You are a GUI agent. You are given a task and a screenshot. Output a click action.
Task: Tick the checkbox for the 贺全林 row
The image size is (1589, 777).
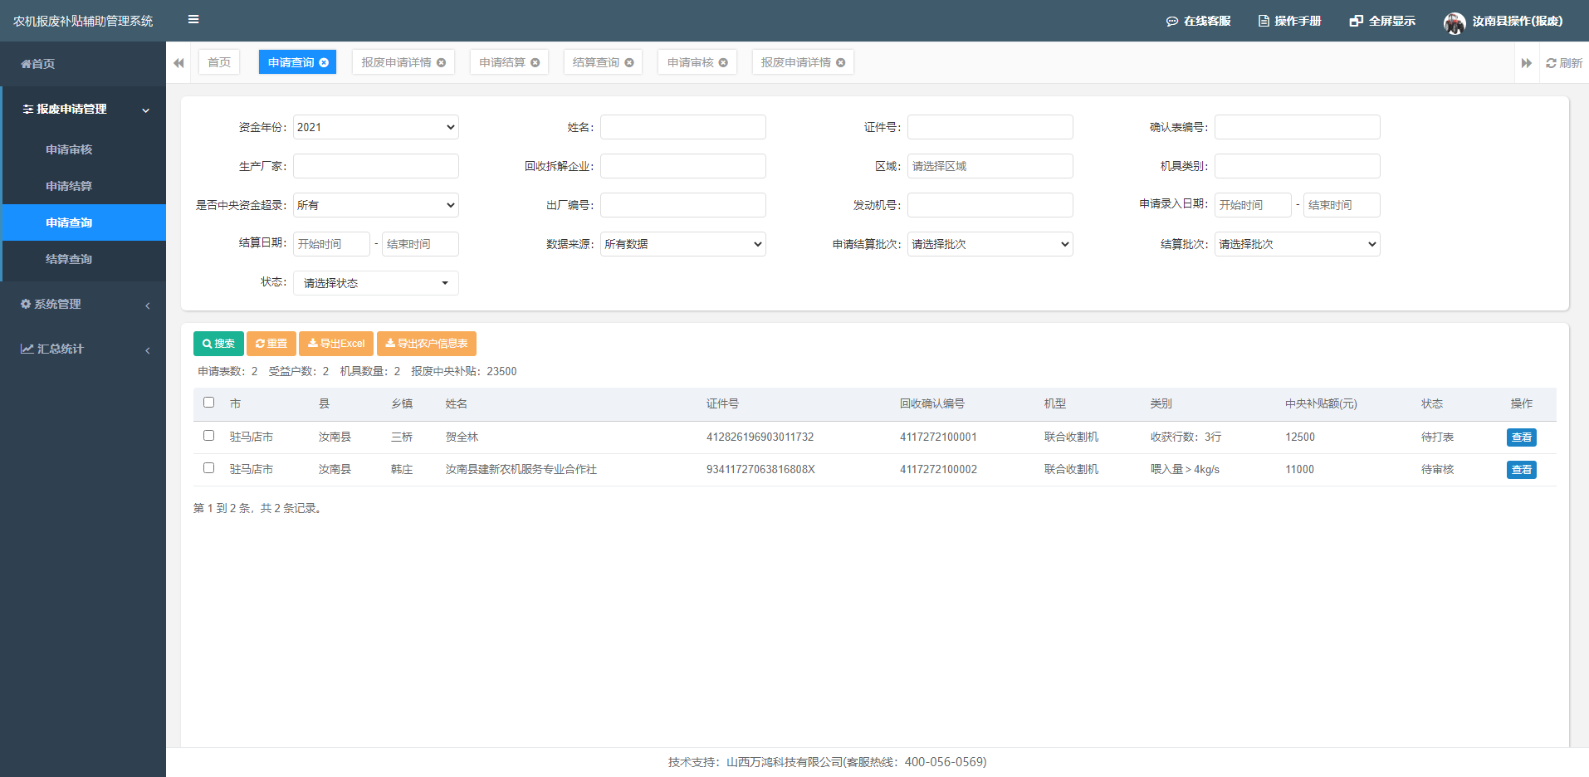tap(209, 436)
